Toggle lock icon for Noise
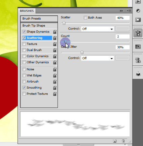This screenshot has height=146, width=143. [55, 69]
